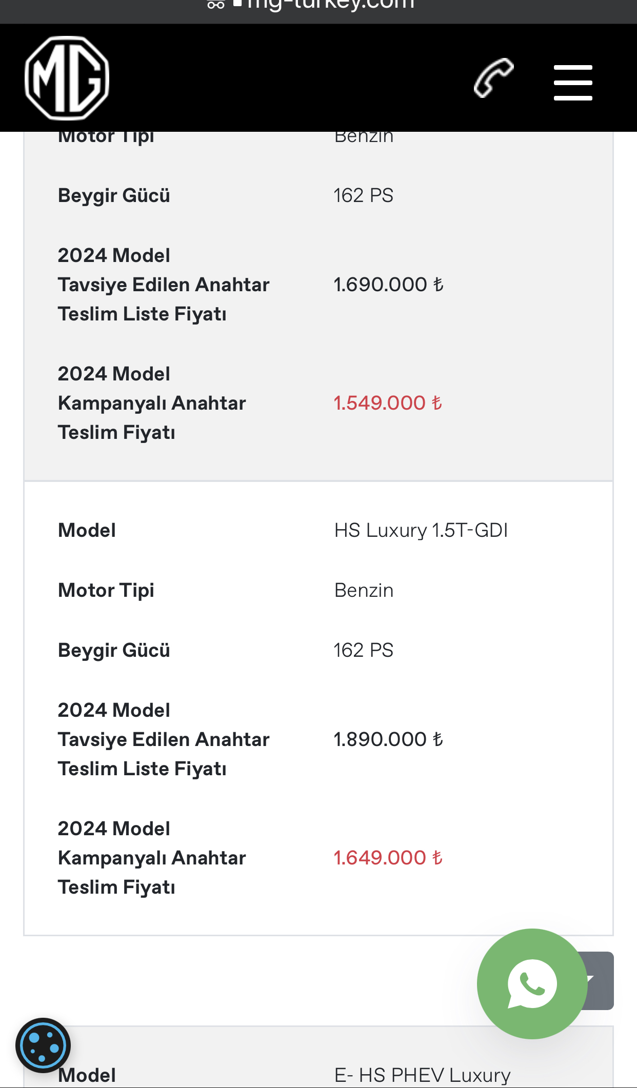The height and width of the screenshot is (1088, 637).
Task: Select the HS Luxury 1.5T-GDI model name
Action: tap(421, 530)
